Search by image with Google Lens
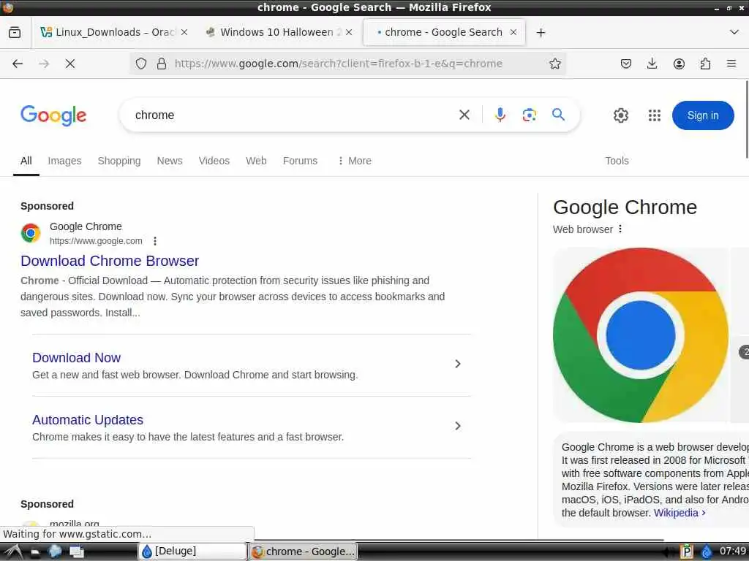 click(530, 115)
